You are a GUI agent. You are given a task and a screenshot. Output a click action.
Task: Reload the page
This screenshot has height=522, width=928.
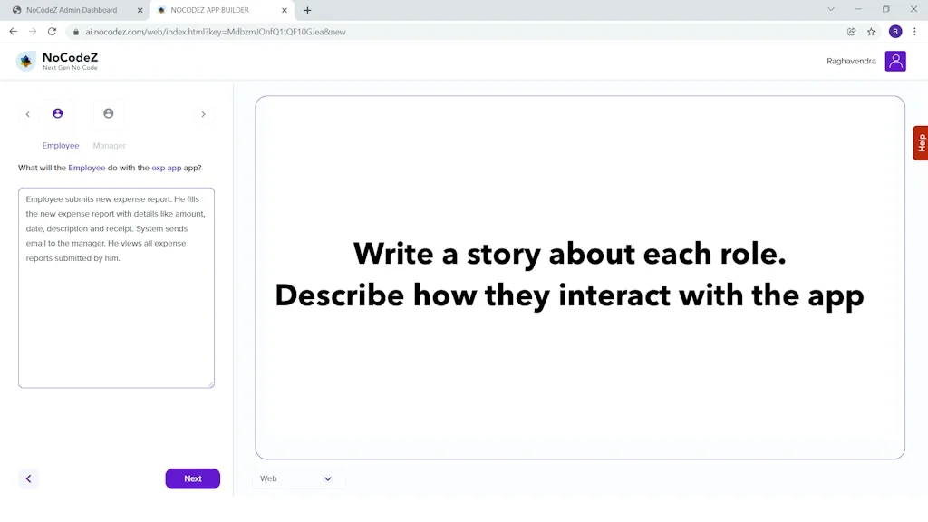(x=53, y=30)
